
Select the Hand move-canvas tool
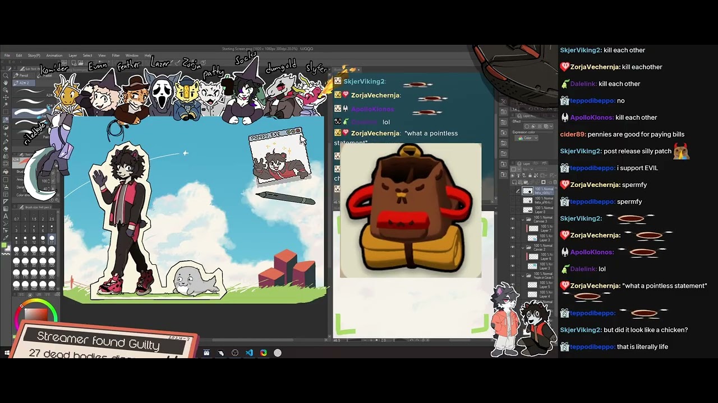pyautogui.click(x=6, y=83)
